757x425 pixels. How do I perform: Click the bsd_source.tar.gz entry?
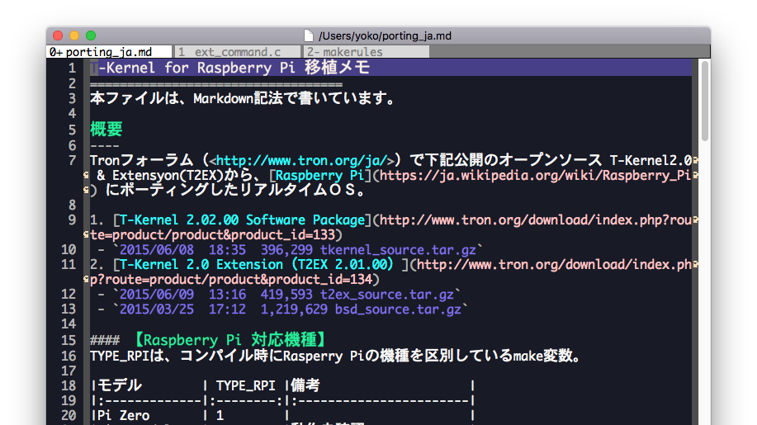coord(398,309)
